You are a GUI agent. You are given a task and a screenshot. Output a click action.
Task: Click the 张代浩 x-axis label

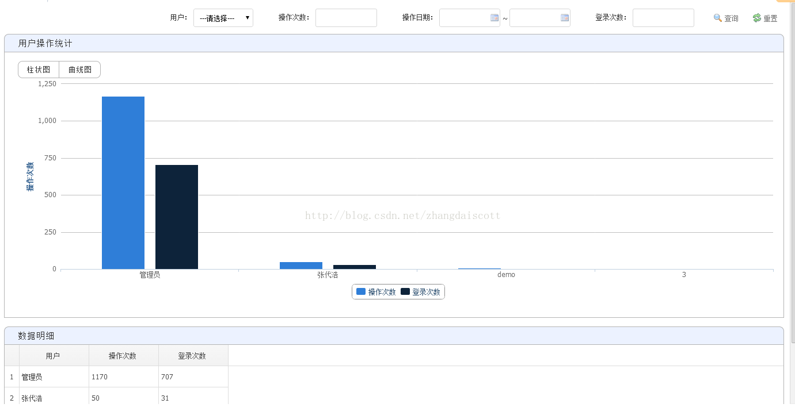point(328,275)
